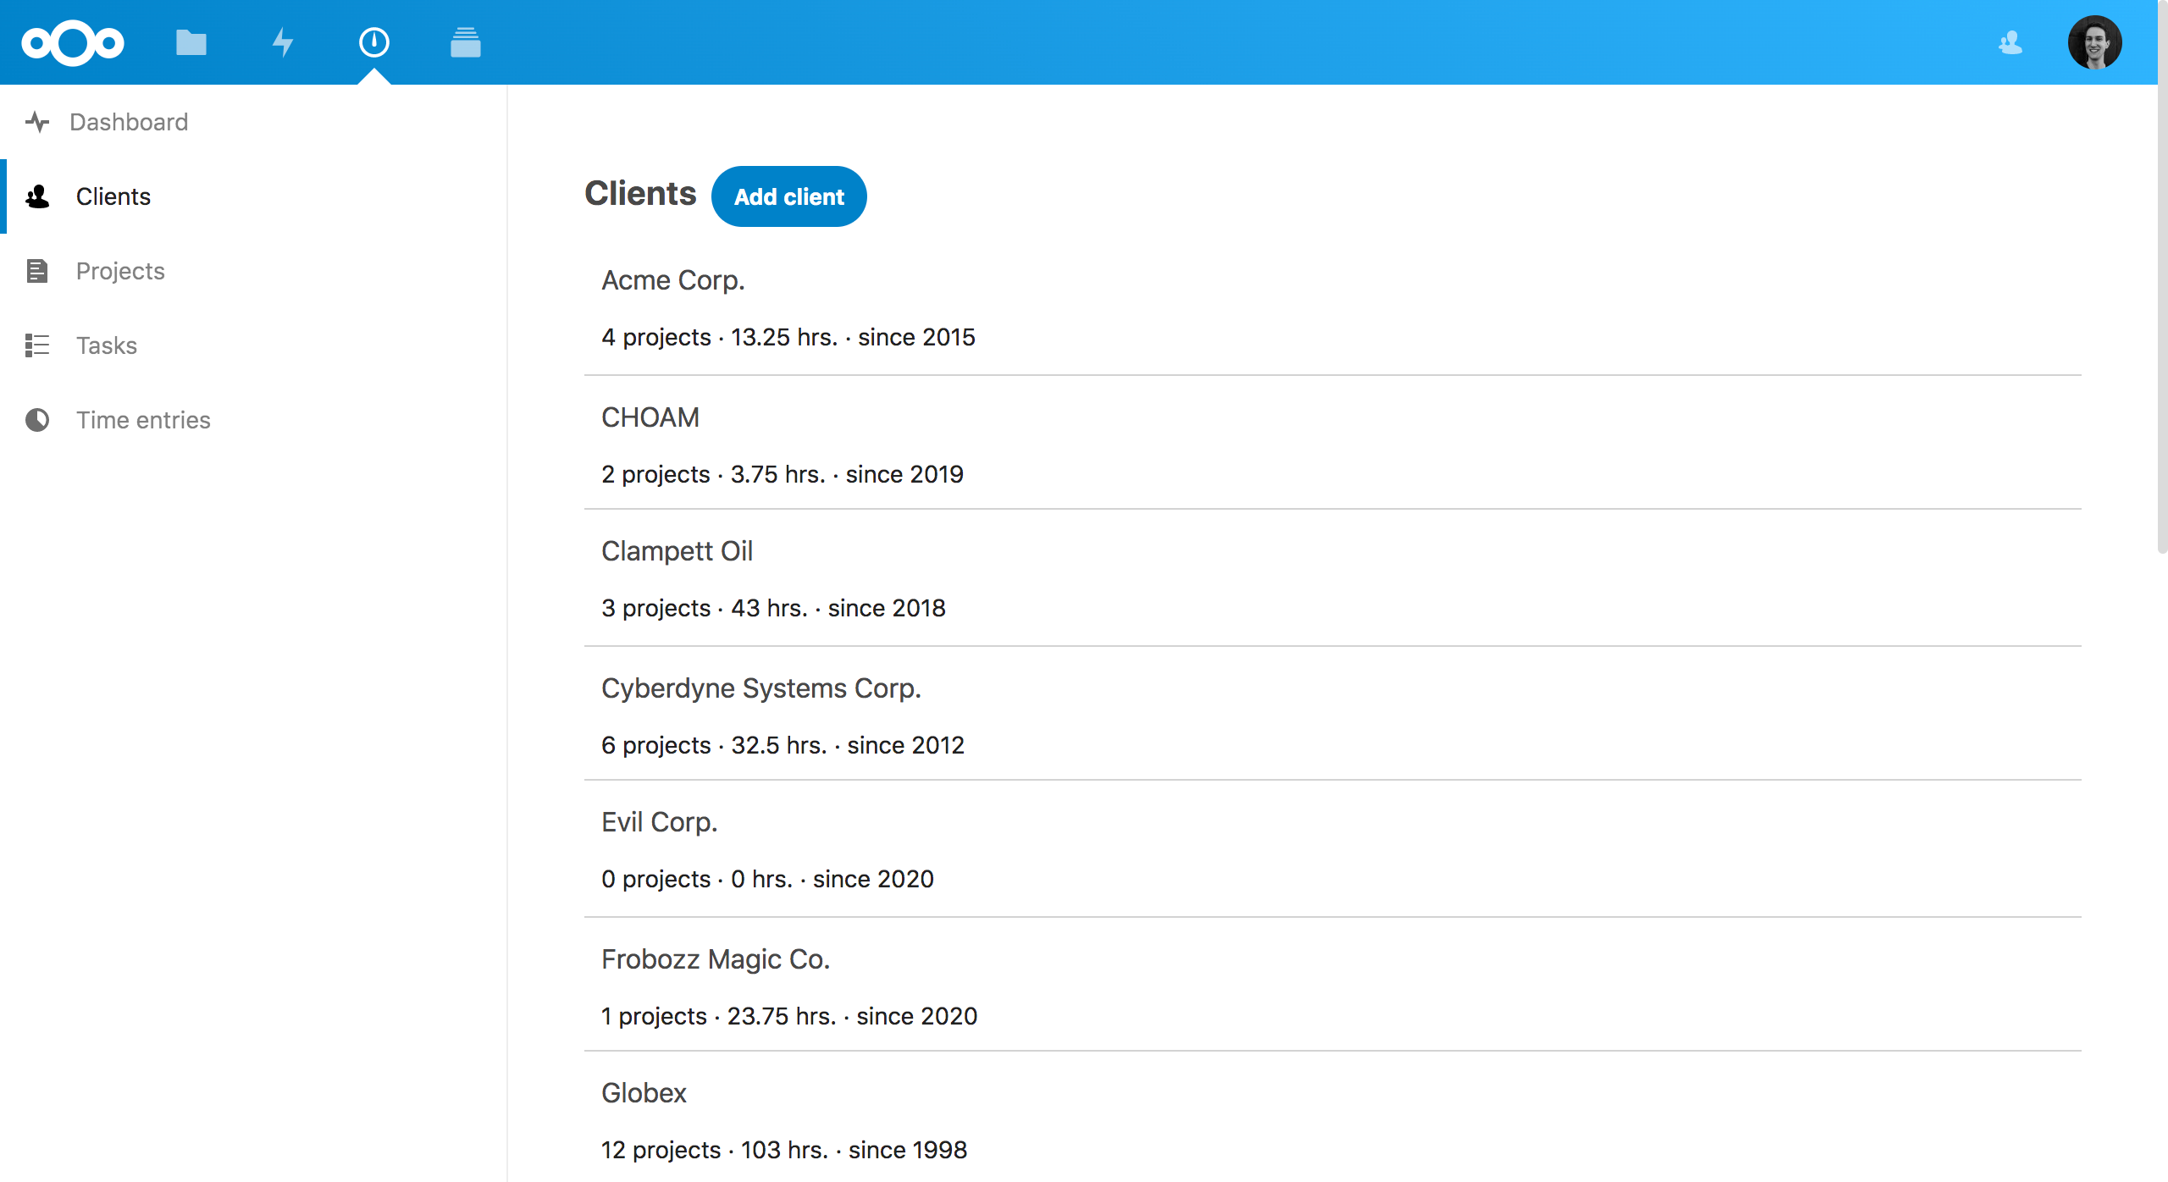This screenshot has height=1182, width=2168.
Task: Open Frobozz Magic Co. client
Action: pyautogui.click(x=716, y=959)
